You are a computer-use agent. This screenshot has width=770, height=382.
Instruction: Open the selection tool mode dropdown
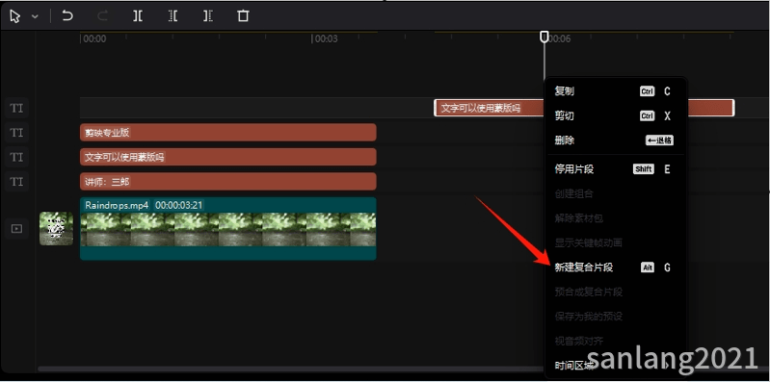click(35, 16)
